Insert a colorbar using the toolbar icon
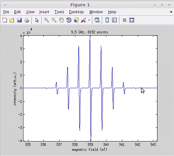This screenshot has height=156, width=174. pyautogui.click(x=107, y=20)
